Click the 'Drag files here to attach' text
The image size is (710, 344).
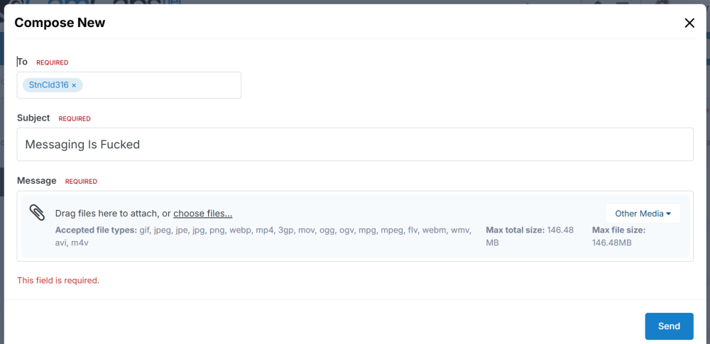click(x=112, y=213)
